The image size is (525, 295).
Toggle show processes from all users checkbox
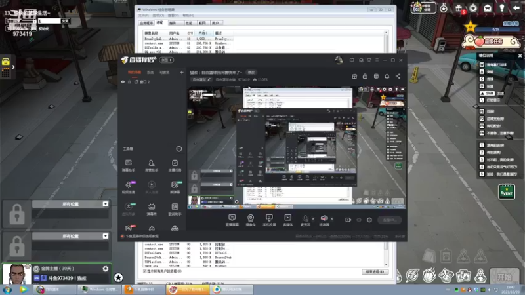[144, 271]
